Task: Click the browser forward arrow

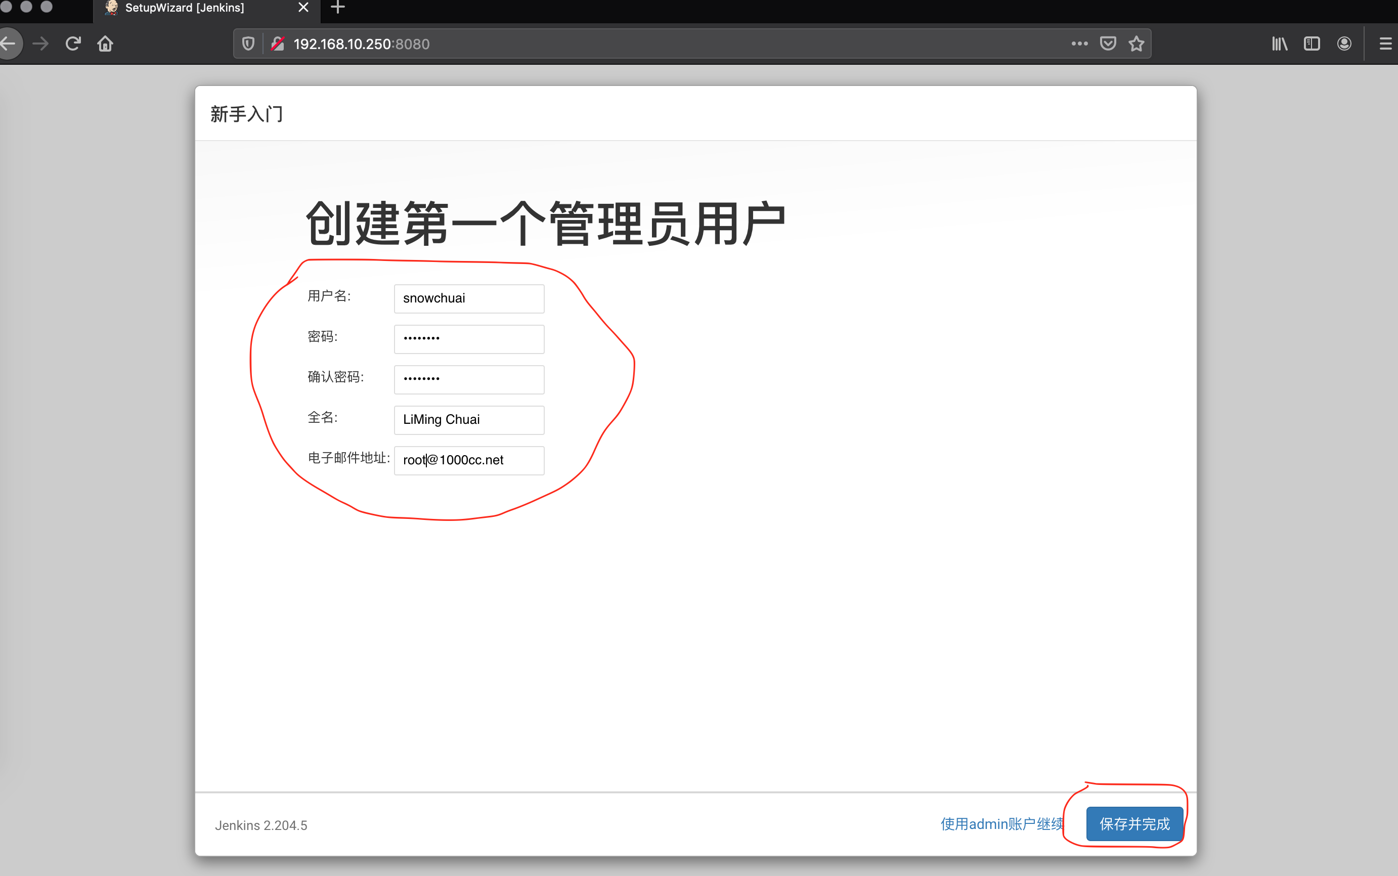Action: coord(40,43)
